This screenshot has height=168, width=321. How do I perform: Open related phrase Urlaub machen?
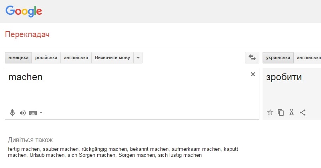(47, 155)
